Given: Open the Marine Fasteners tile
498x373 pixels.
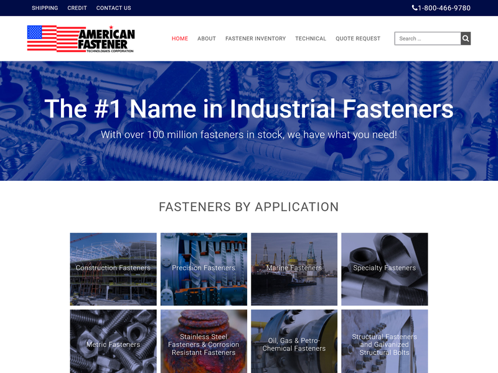Looking at the screenshot, I should 294,269.
